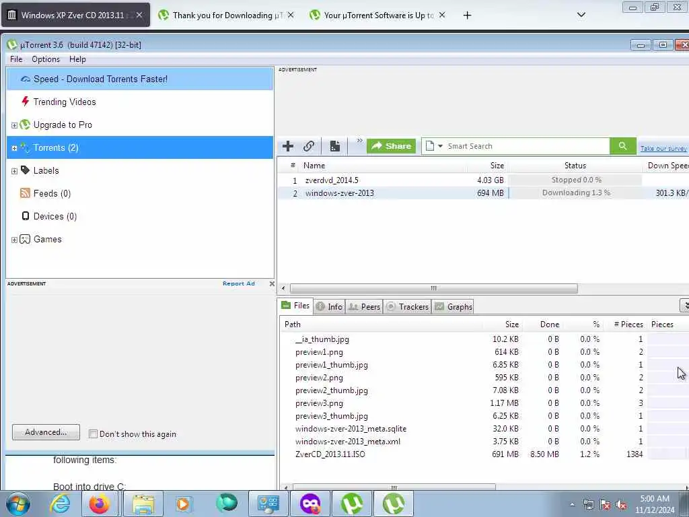Click Take our survey link
This screenshot has height=517, width=689.
coord(663,148)
